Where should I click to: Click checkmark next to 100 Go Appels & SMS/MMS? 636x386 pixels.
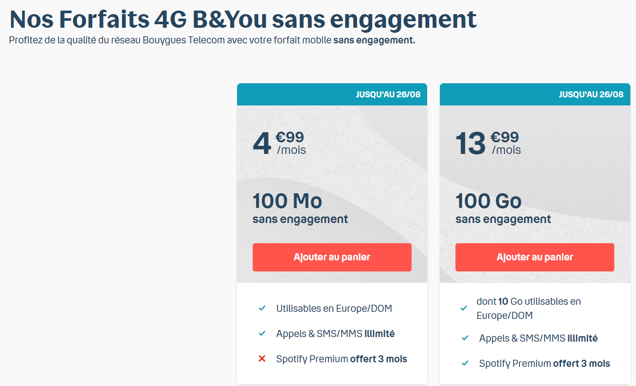(x=465, y=338)
